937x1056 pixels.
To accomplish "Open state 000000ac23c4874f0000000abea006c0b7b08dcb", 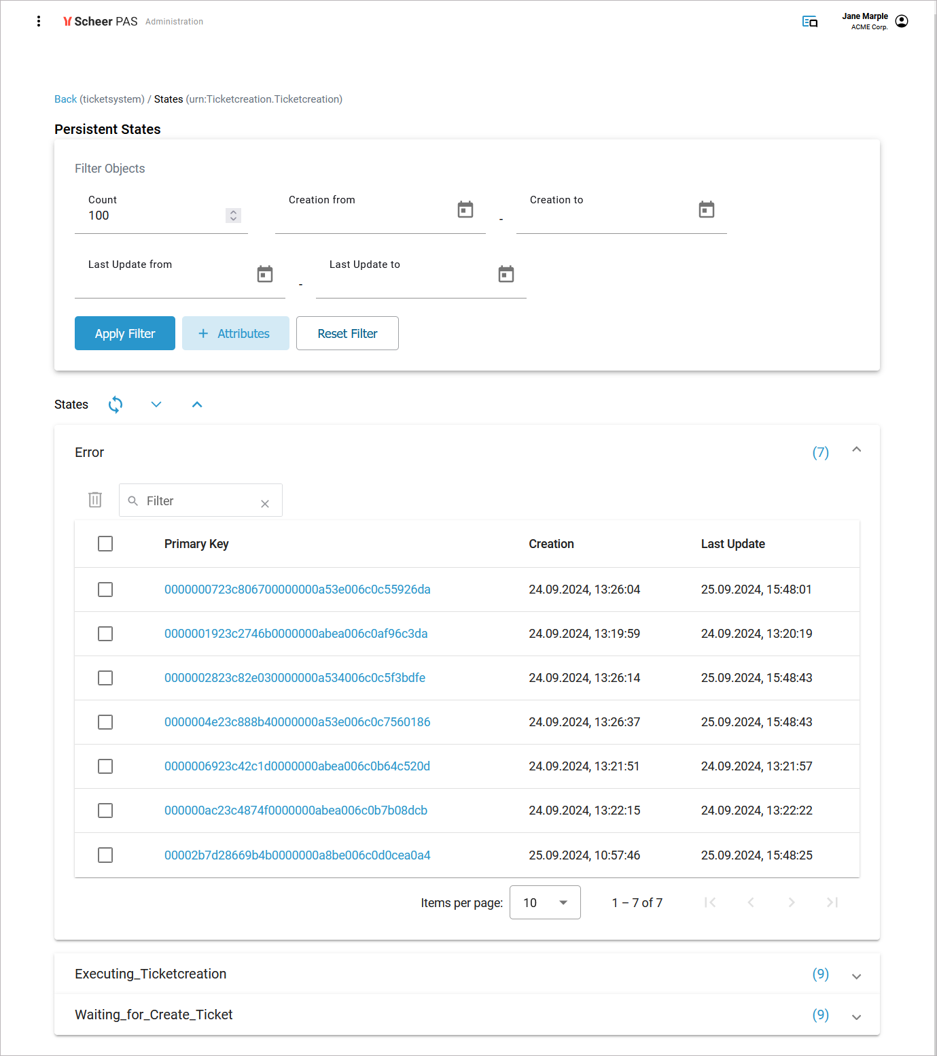I will pyautogui.click(x=296, y=811).
